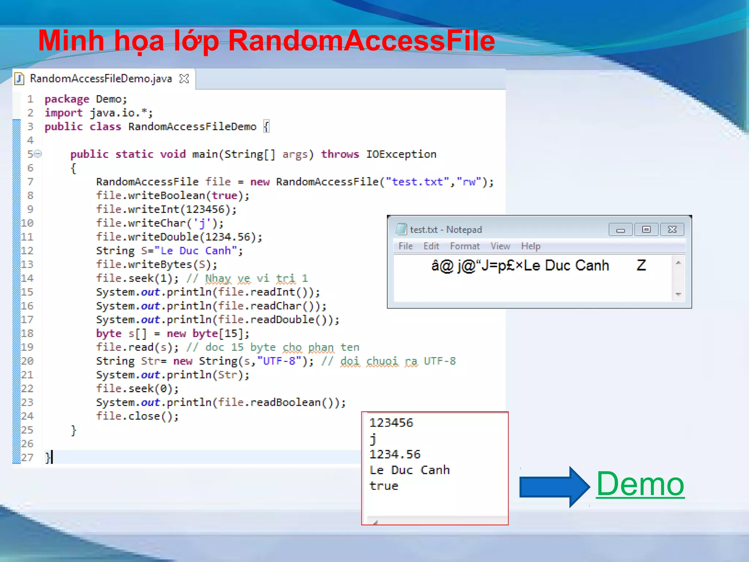Click the 'file.close();' statement
Screen dimensions: 749x562
[x=138, y=416]
